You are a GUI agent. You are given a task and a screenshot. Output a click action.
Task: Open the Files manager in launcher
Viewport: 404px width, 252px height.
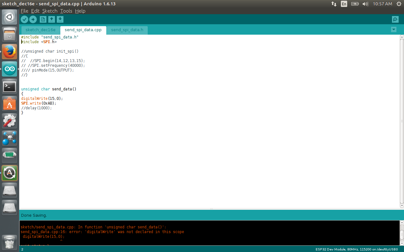pyautogui.click(x=9, y=34)
